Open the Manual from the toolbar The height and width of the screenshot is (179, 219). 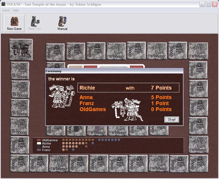click(62, 23)
